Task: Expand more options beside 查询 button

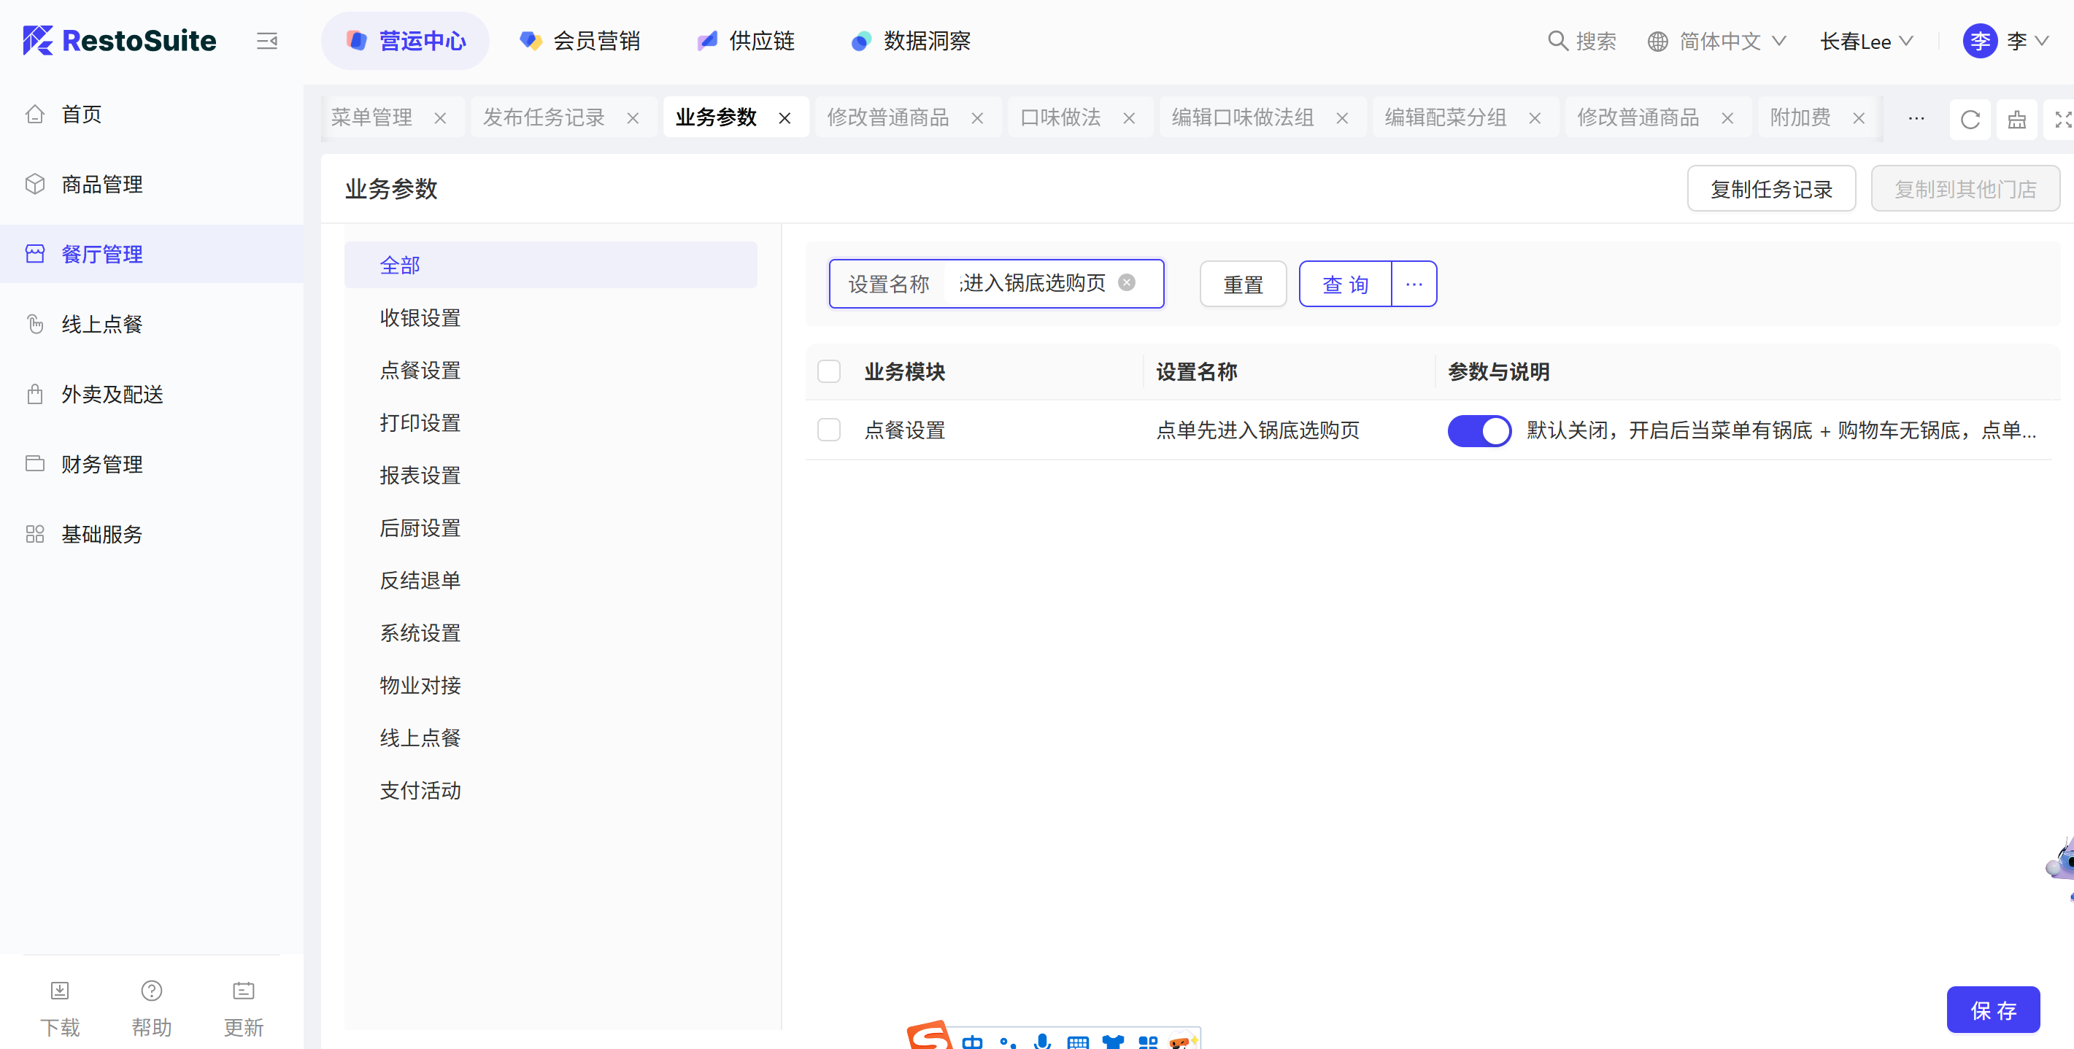Action: point(1414,284)
